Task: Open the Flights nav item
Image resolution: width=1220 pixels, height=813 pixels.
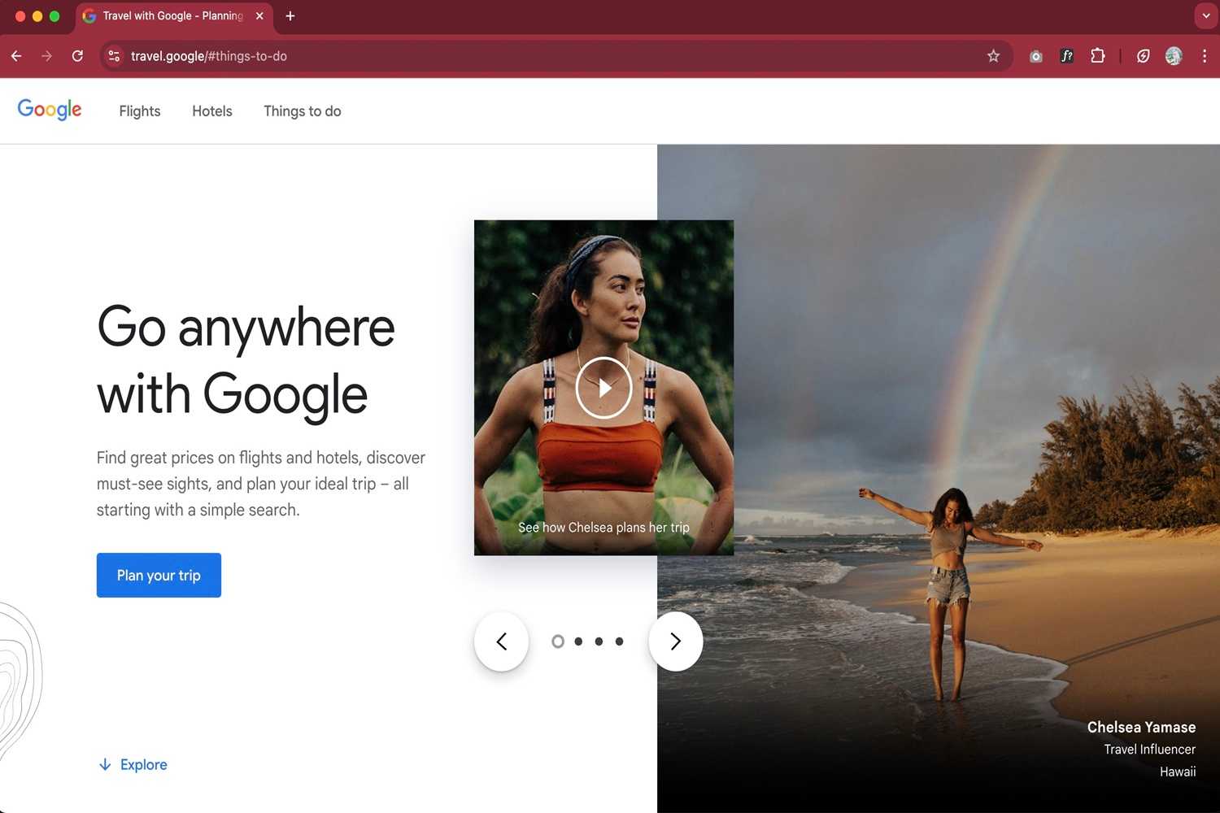Action: (x=140, y=111)
